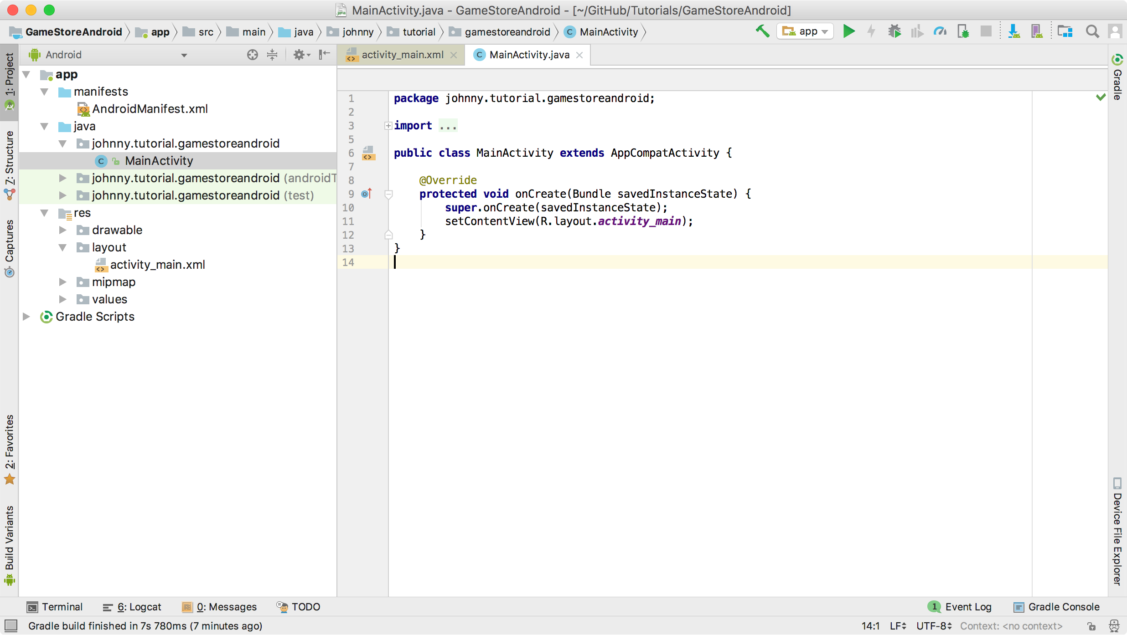Image resolution: width=1127 pixels, height=635 pixels.
Task: Open AVD Manager icon
Action: point(1037,31)
